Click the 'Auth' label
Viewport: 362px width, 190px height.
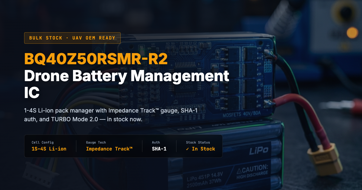156,142
